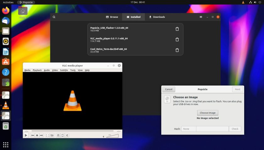The image size is (264, 150).
Task: Select the Installed tab
Action: 134,17
